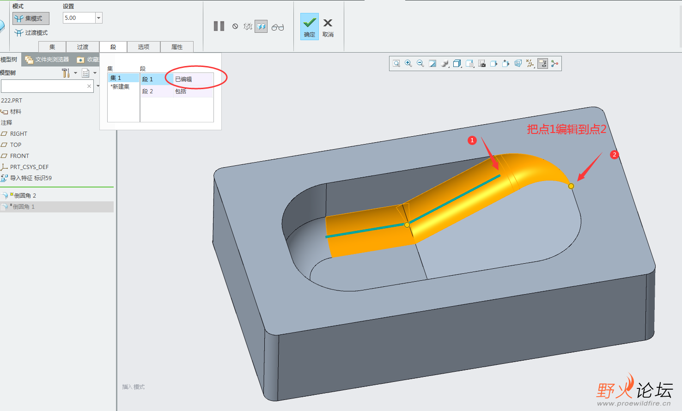
Task: Expand the tree settings dropdown arrow
Action: [x=76, y=73]
